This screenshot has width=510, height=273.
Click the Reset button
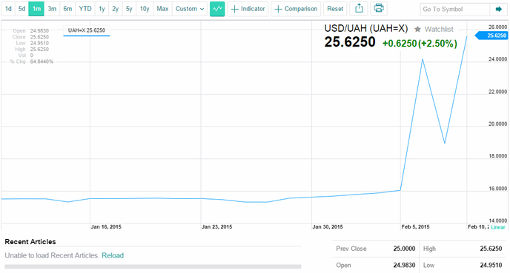coord(335,9)
